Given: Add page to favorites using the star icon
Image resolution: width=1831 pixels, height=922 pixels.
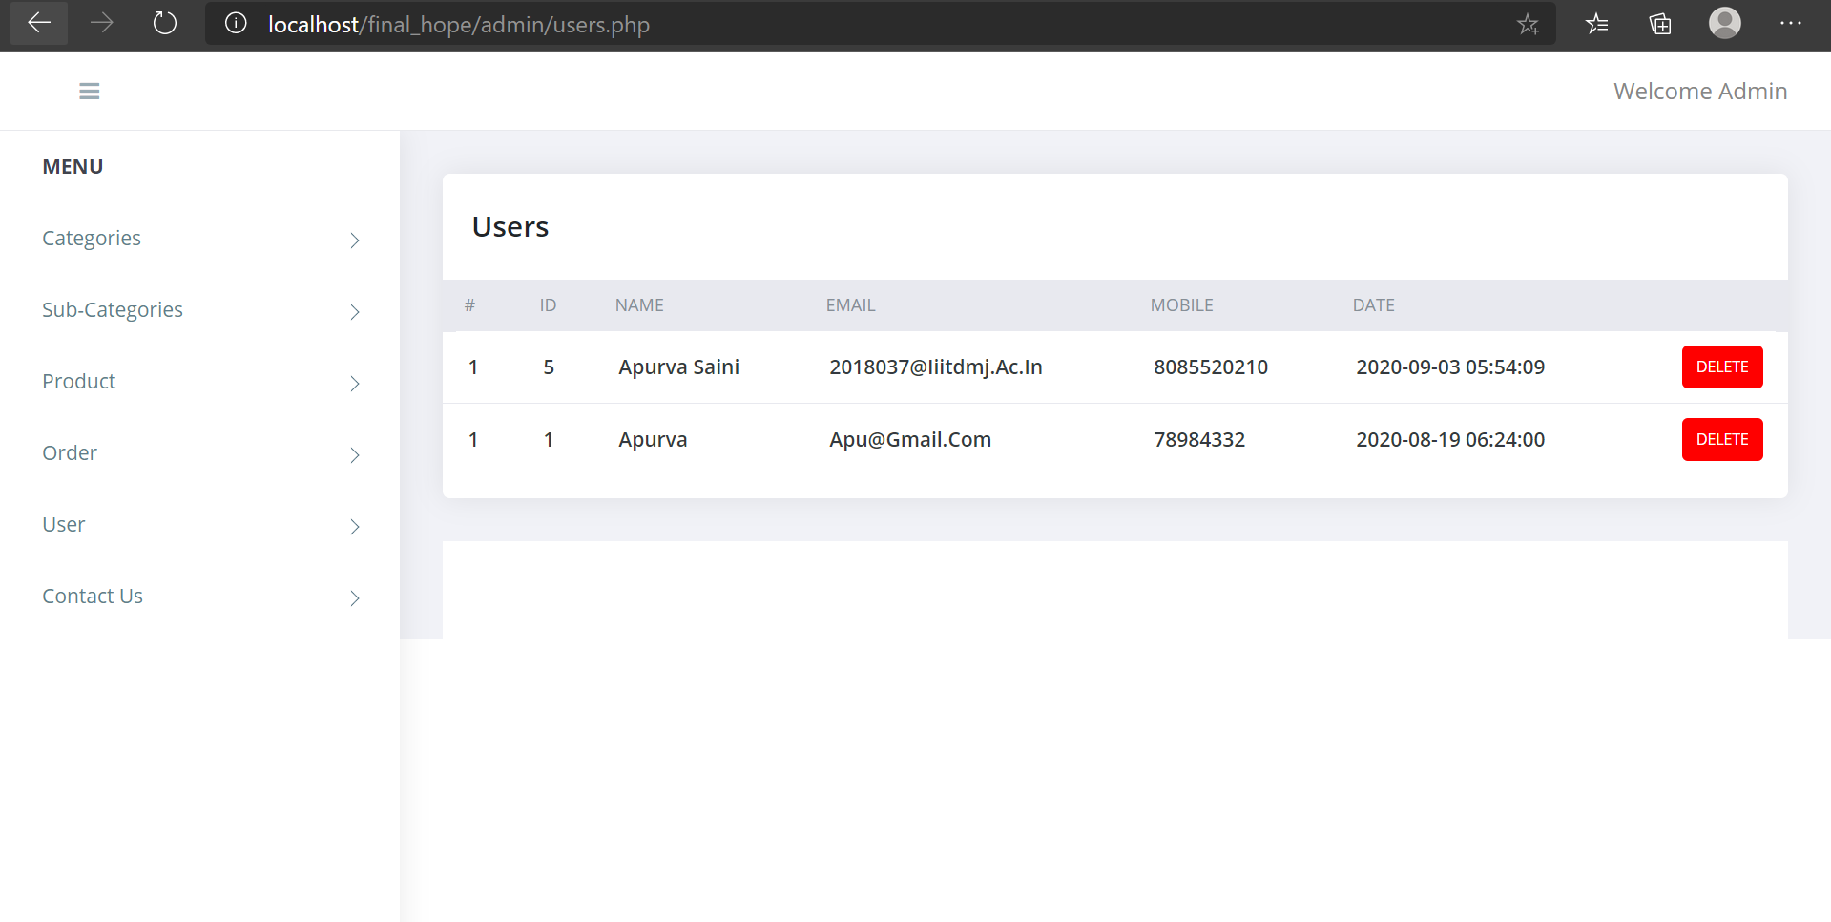Looking at the screenshot, I should coord(1529,24).
